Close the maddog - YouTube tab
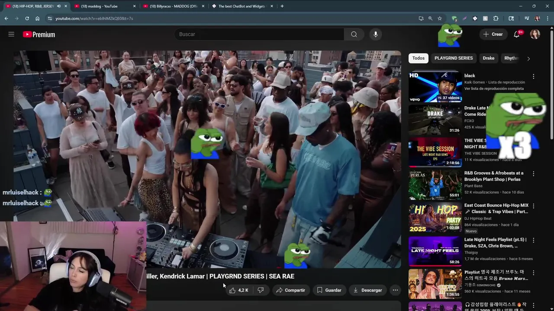This screenshot has width=554, height=311. coord(134,6)
